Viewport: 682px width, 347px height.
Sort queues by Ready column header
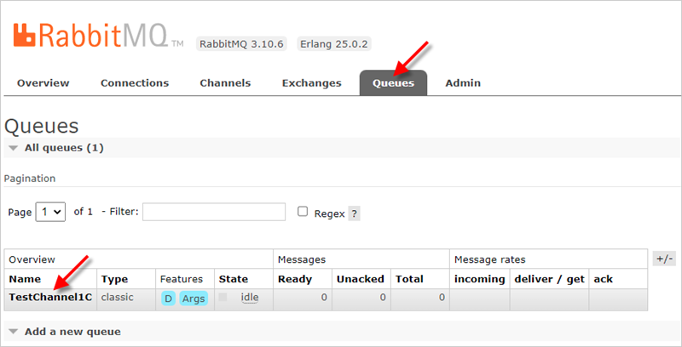[x=294, y=278]
